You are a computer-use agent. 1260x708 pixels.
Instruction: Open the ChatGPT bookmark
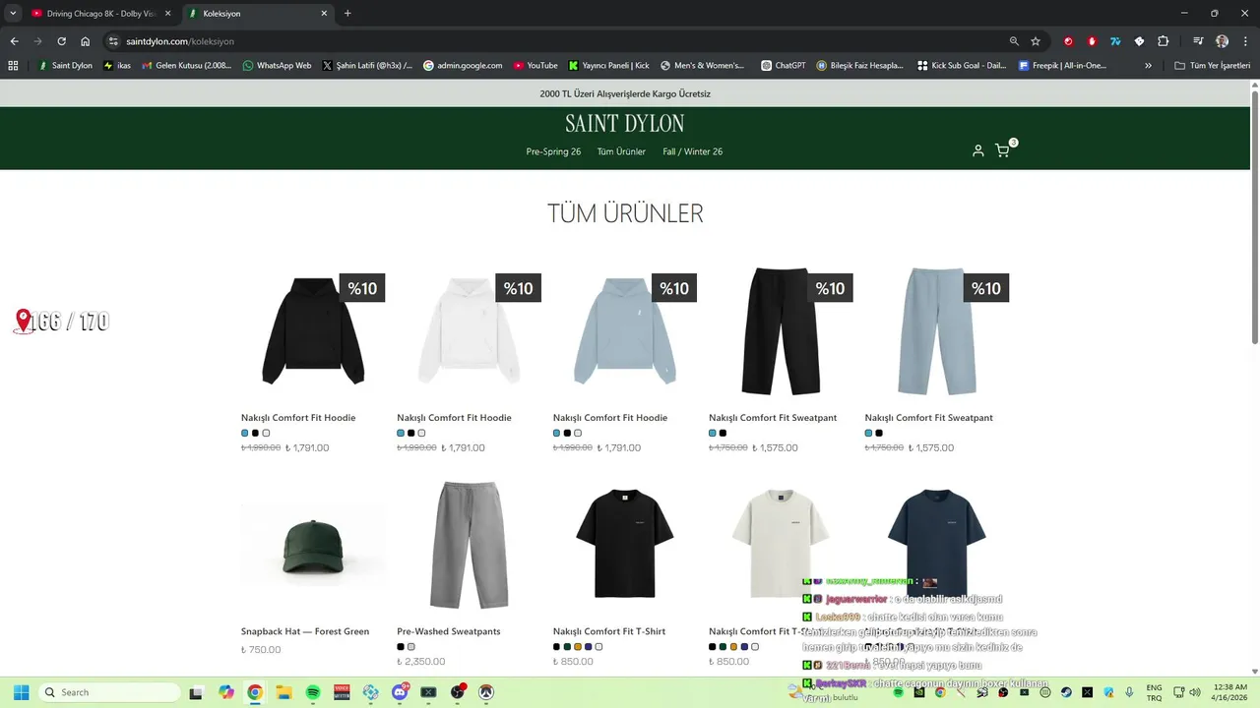(x=784, y=66)
